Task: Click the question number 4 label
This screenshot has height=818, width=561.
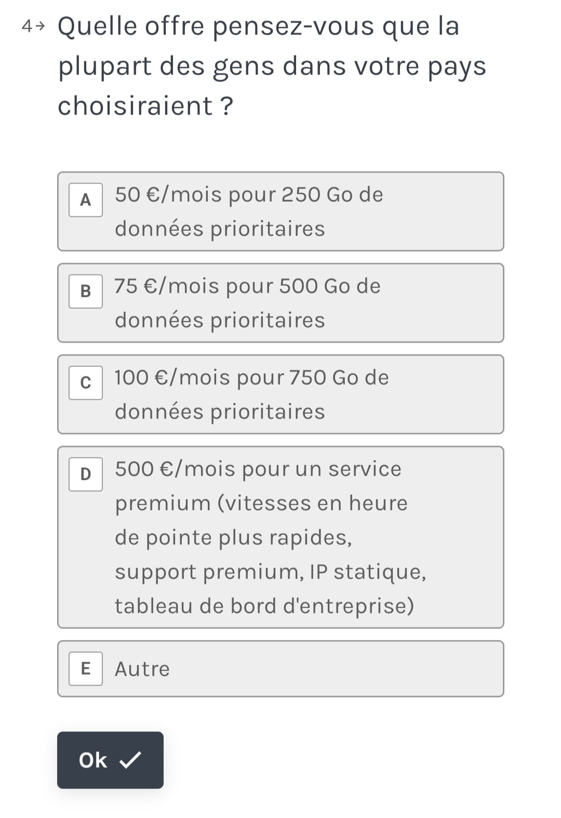Action: tap(28, 25)
